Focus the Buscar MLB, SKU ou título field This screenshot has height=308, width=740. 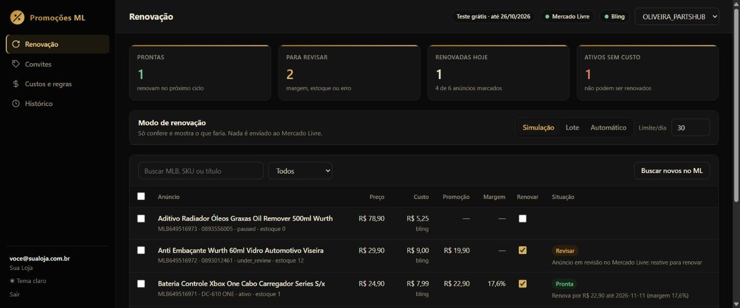click(201, 171)
